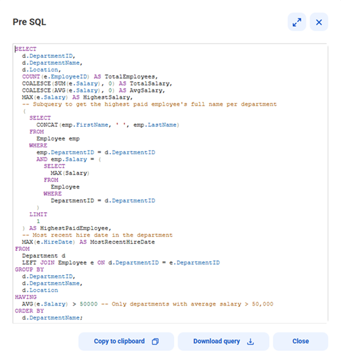Click the LIMIT keyword in the subquery
This screenshot has height=361, width=341.
[39, 214]
